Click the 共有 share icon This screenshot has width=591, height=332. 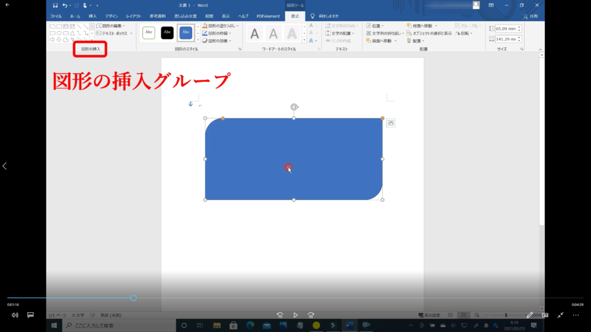point(533,16)
